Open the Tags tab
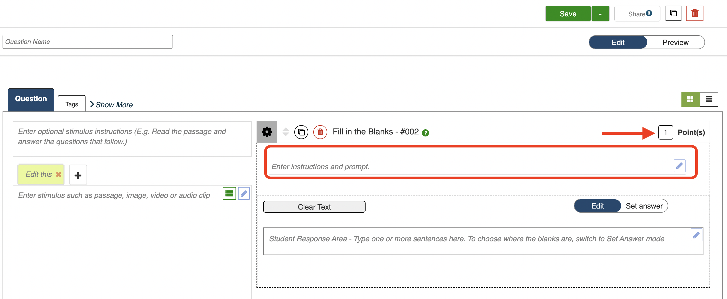Viewport: 727px width, 299px height. pyautogui.click(x=72, y=104)
